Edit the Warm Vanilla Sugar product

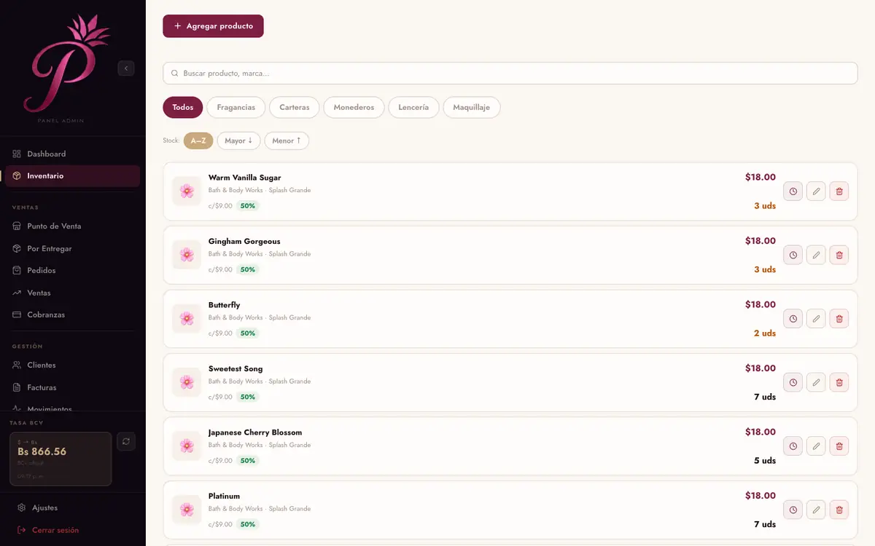[816, 191]
